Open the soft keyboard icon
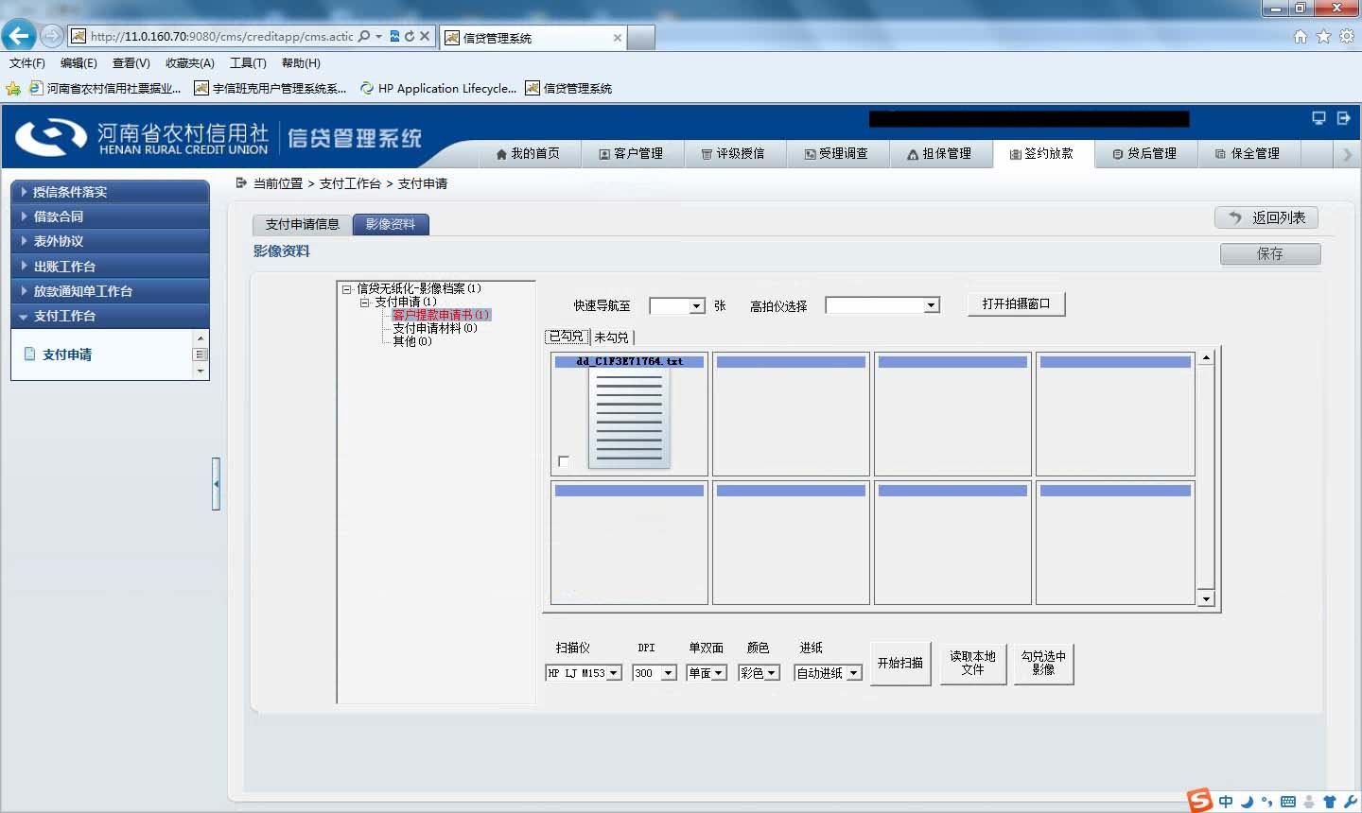This screenshot has height=813, width=1362. (1288, 802)
